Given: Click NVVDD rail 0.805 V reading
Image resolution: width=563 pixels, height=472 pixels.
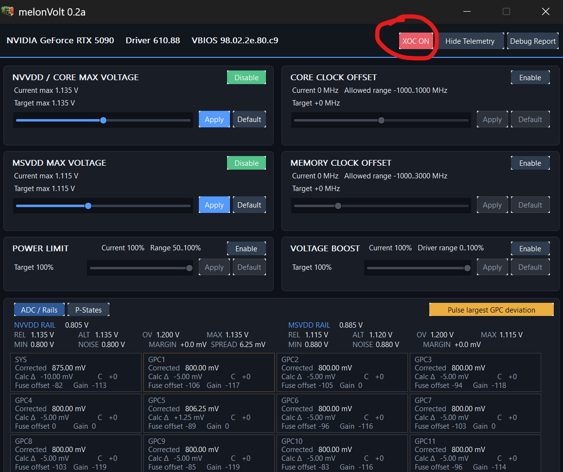Looking at the screenshot, I should [x=76, y=325].
